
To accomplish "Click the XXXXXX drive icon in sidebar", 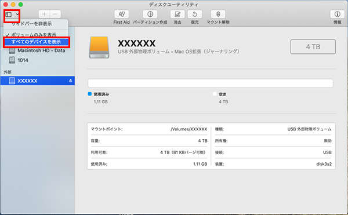I will pyautogui.click(x=12, y=81).
